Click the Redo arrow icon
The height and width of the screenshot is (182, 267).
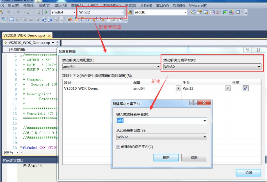(x=19, y=12)
